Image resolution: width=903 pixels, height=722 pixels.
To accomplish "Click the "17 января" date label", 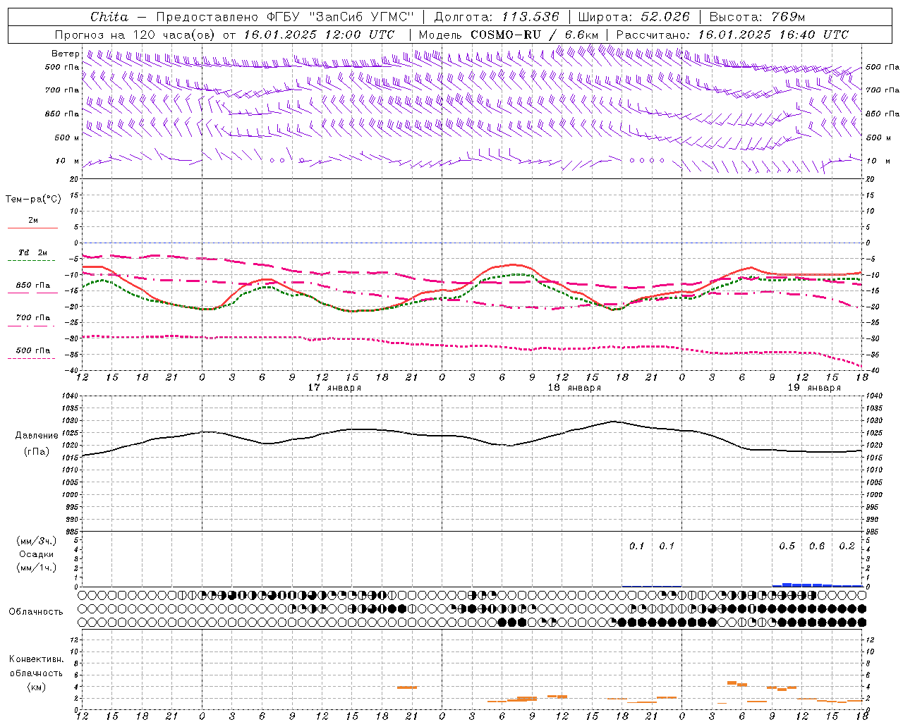I will [x=334, y=388].
